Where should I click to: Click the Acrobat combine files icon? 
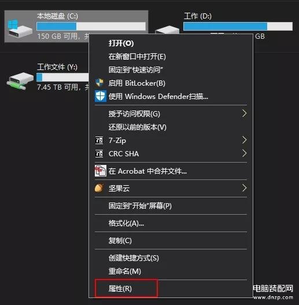pyautogui.click(x=101, y=171)
